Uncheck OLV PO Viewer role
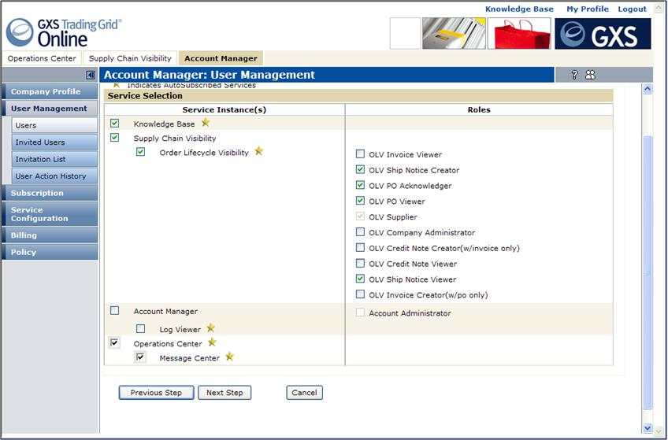This screenshot has height=440, width=668. (x=360, y=201)
